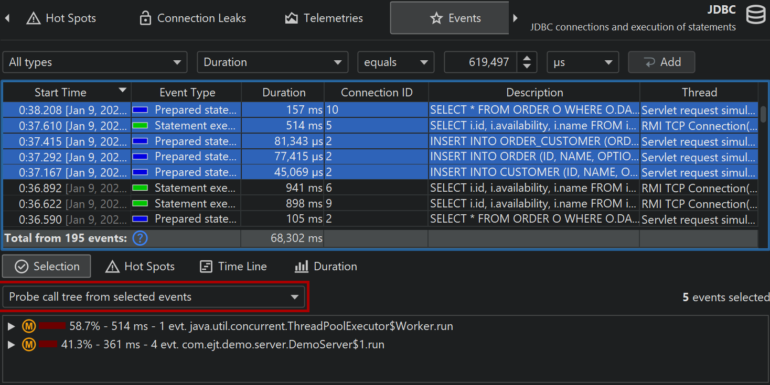The height and width of the screenshot is (385, 770).
Task: Open Probe call tree selection dropdown
Action: (x=154, y=297)
